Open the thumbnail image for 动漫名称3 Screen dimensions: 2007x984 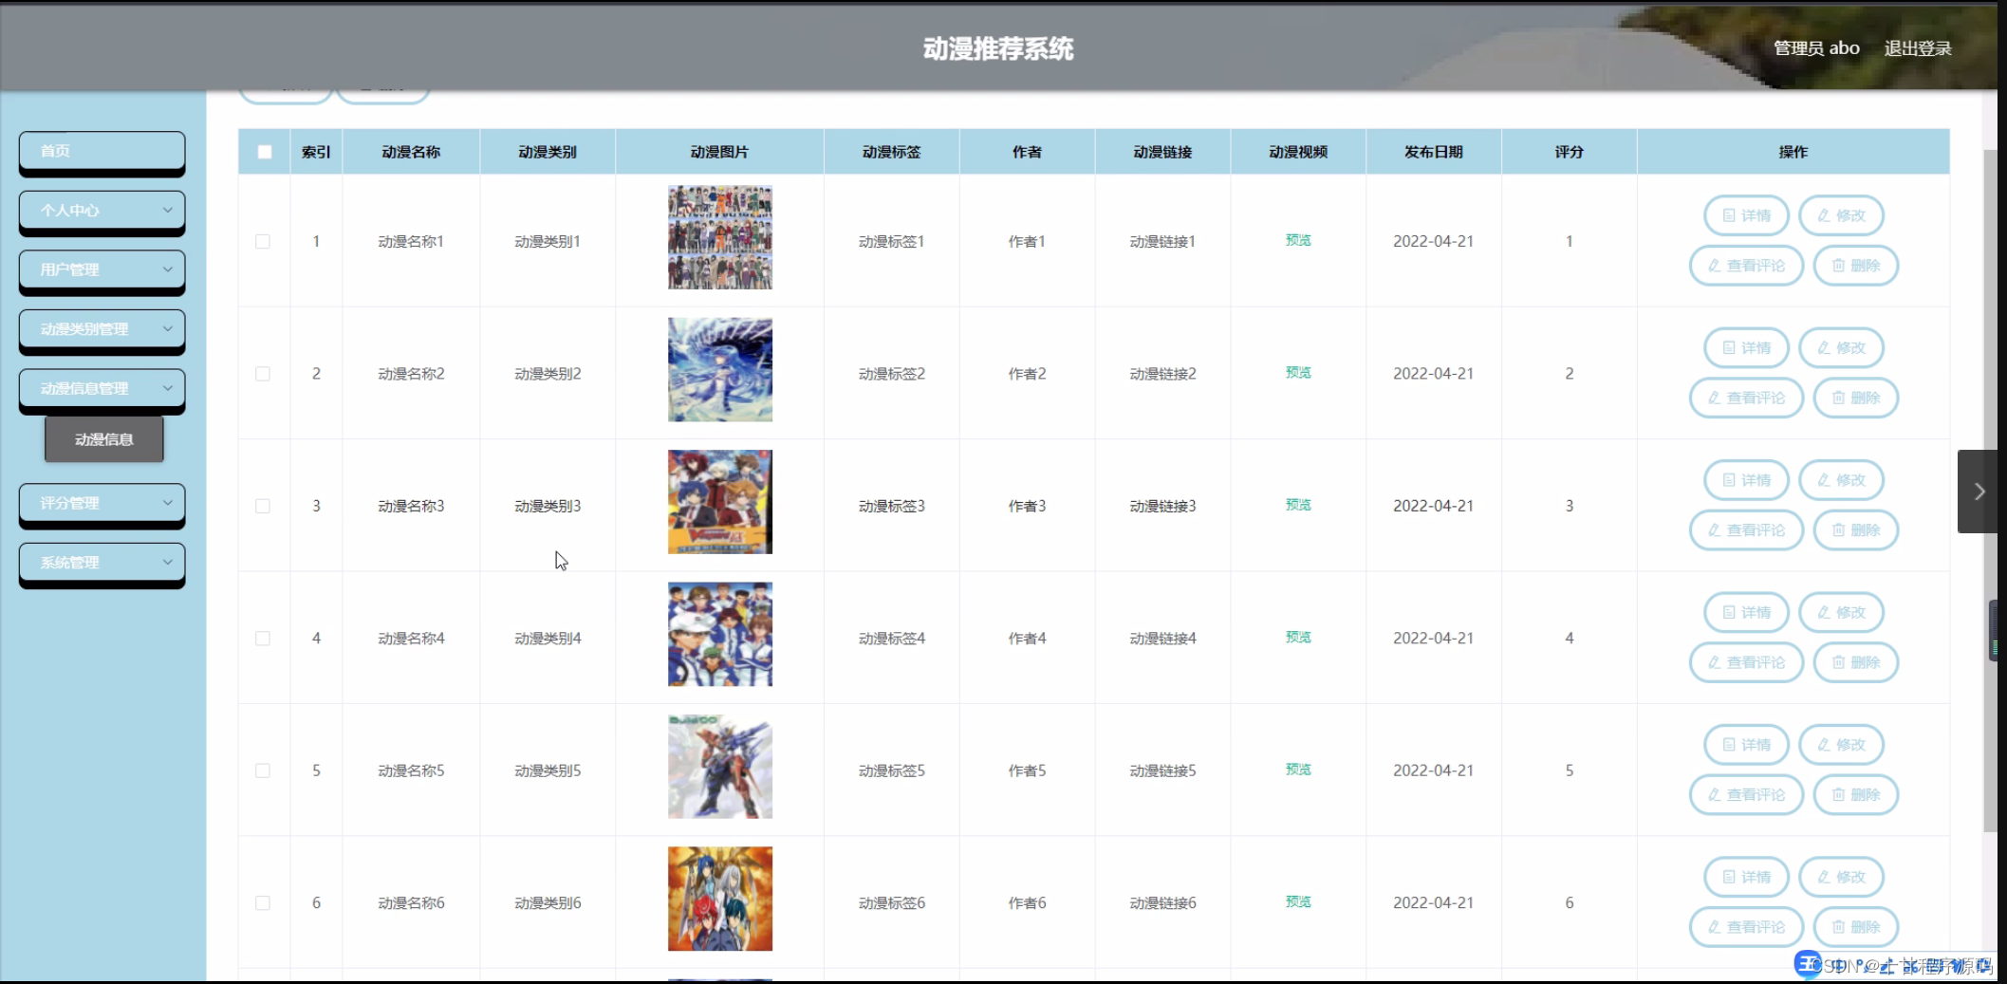(720, 502)
